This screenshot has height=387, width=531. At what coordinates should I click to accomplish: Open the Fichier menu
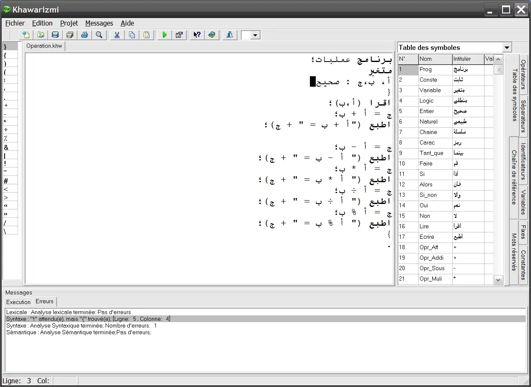[15, 23]
